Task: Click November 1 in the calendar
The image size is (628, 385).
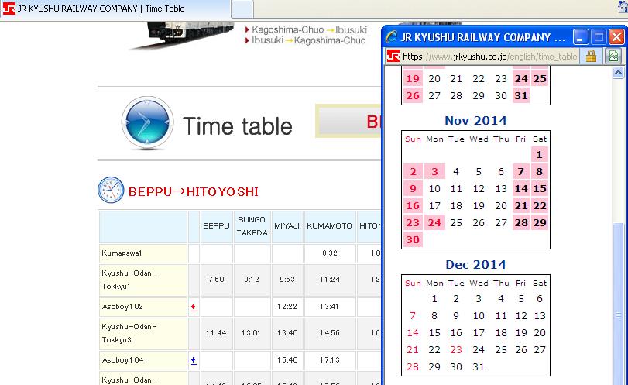Action: [x=540, y=154]
